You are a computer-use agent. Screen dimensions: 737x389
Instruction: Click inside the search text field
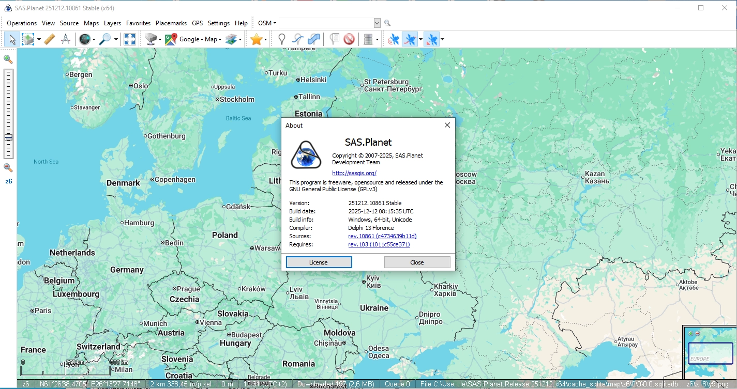(326, 23)
